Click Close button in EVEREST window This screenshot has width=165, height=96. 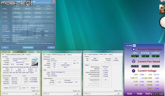(51, 47)
